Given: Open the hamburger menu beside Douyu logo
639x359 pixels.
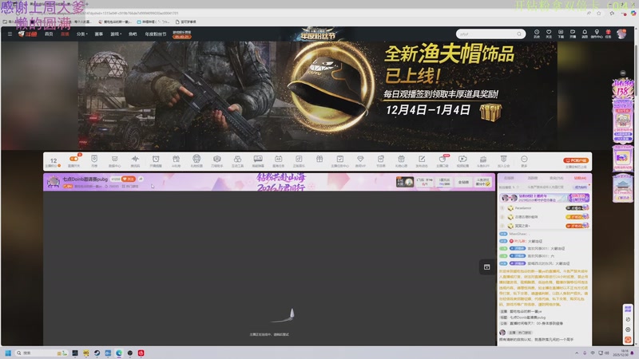Looking at the screenshot, I should pos(10,34).
